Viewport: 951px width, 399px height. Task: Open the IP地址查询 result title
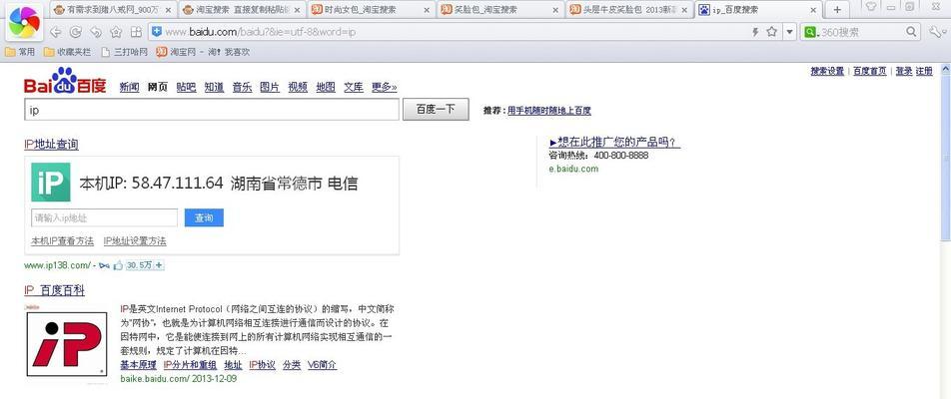[x=51, y=145]
